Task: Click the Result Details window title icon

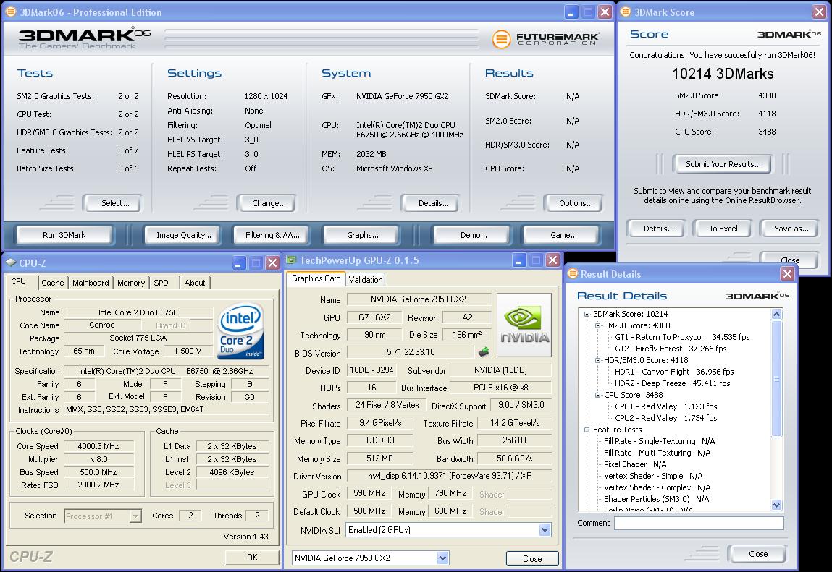Action: (x=573, y=274)
